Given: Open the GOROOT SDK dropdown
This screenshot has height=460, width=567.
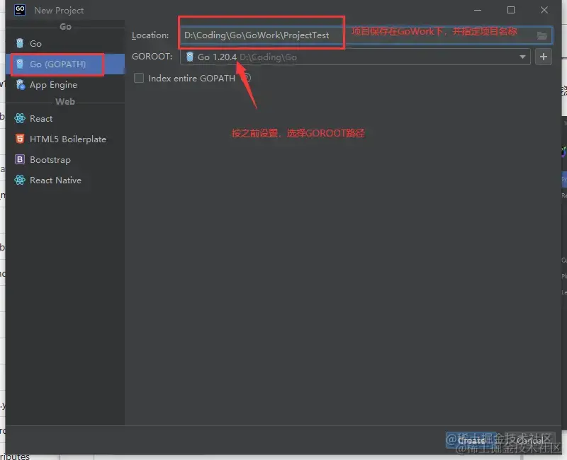Looking at the screenshot, I should point(355,57).
